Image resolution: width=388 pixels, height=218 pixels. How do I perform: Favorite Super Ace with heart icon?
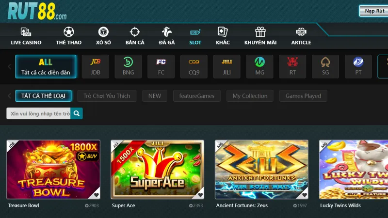tap(200, 195)
